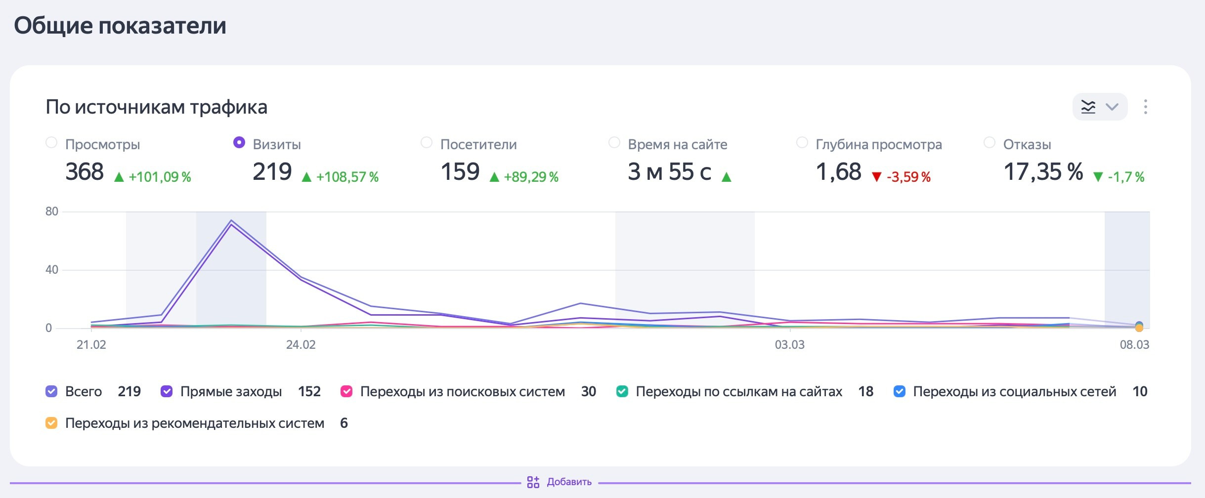
Task: Click the selected Визиты radio button
Action: (239, 143)
